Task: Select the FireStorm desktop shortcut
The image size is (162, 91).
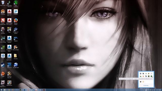Action: (3, 12)
